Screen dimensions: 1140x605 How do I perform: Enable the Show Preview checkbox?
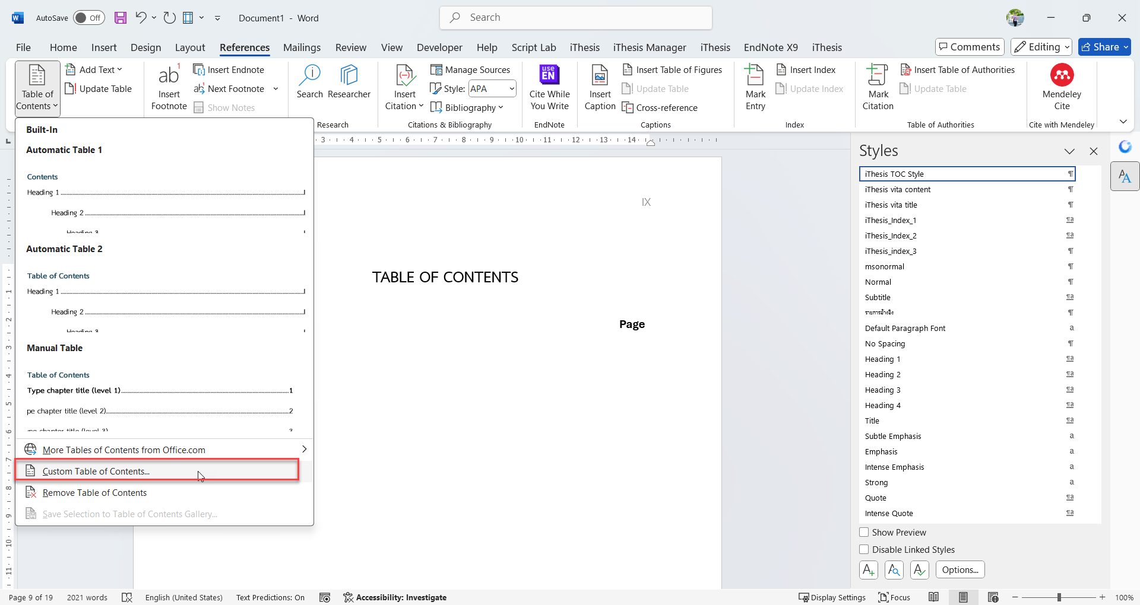(864, 533)
